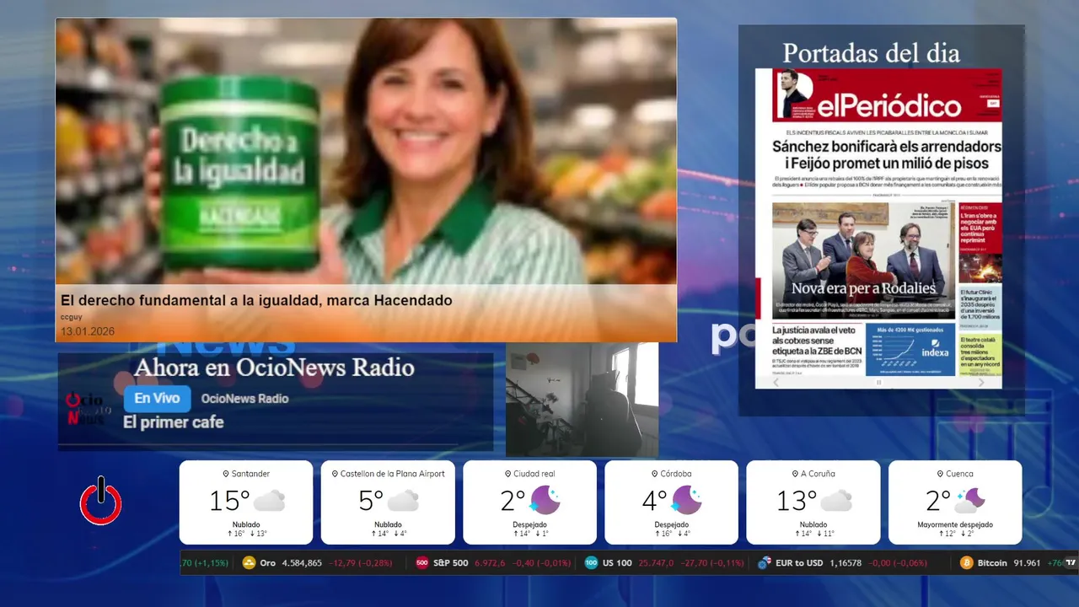
Task: Click the Cuenca weather card
Action: (955, 502)
